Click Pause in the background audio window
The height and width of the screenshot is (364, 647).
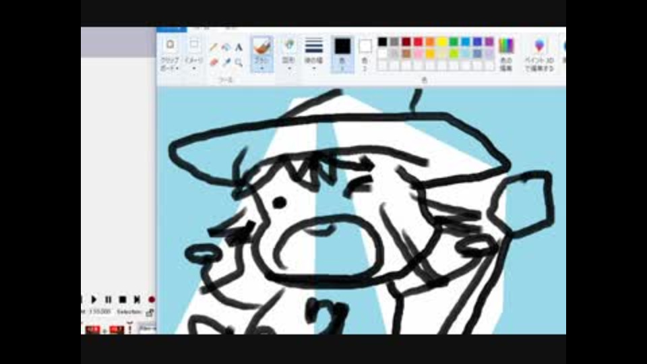[108, 299]
